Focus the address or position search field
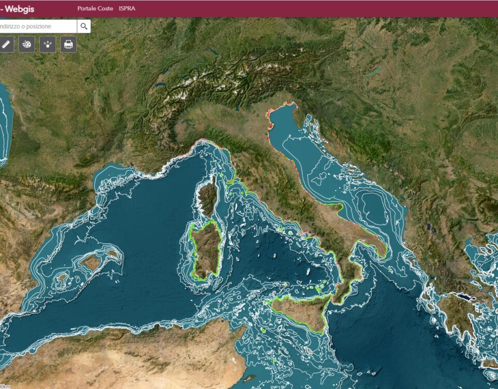This screenshot has height=389, width=498. pos(37,26)
